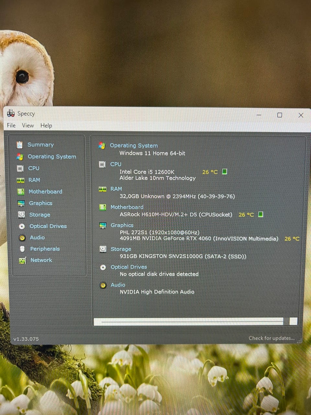Viewport: 311px width, 415px height.
Task: Click the Graphics monitor icon in summary pane
Action: point(103,225)
